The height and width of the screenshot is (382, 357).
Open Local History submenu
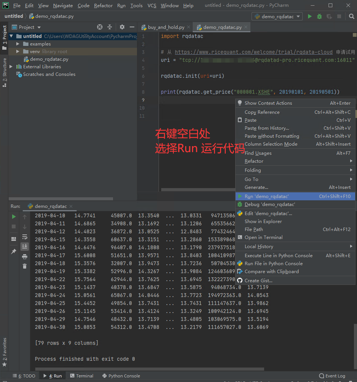295,246
